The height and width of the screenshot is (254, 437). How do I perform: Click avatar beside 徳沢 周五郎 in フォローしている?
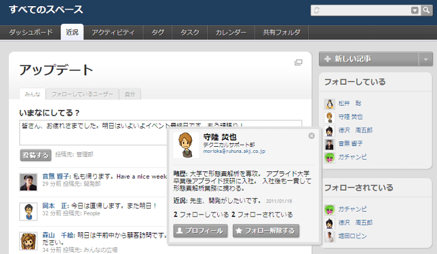tap(330, 130)
